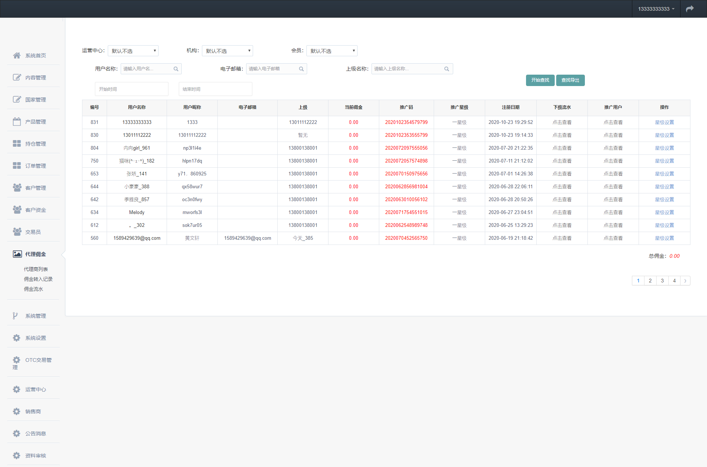707x467 pixels.
Task: Open the 系统设置 menu label
Action: (36, 338)
